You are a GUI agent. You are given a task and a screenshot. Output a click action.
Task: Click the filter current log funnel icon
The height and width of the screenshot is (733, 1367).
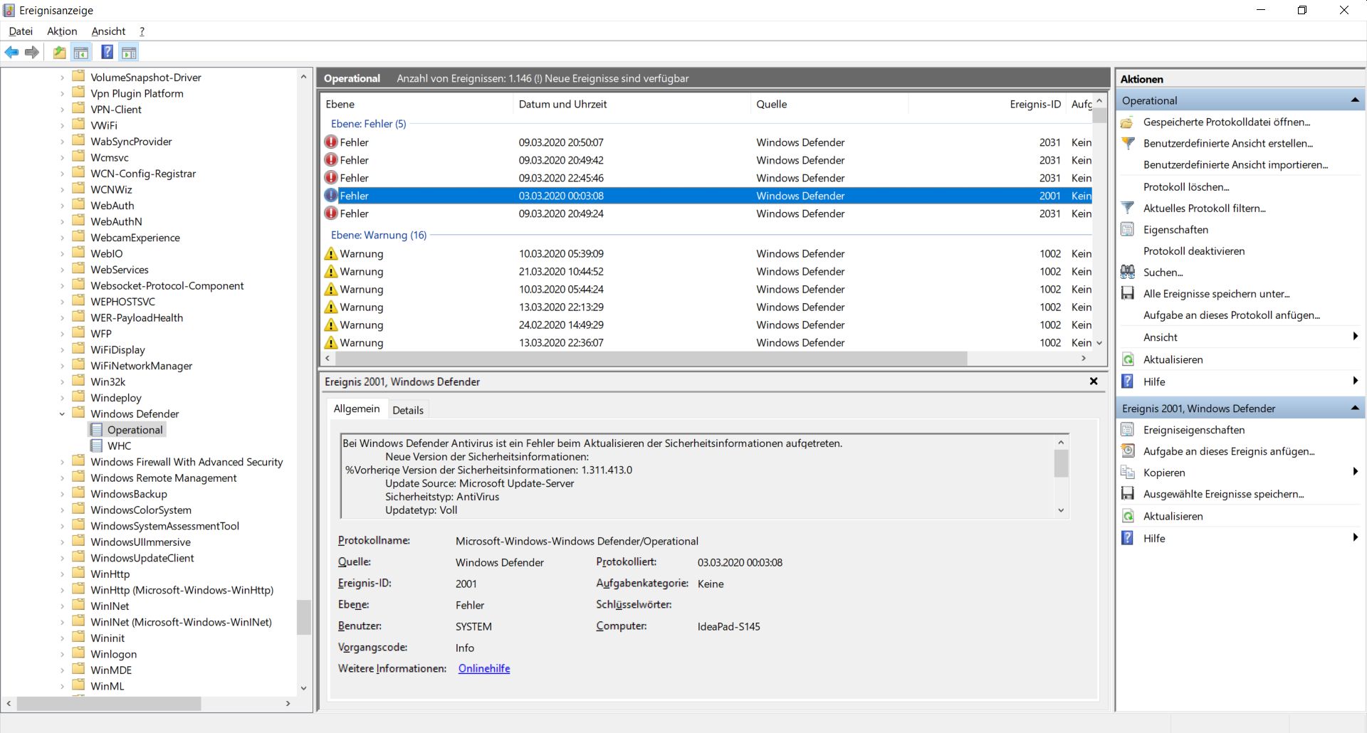[1128, 208]
